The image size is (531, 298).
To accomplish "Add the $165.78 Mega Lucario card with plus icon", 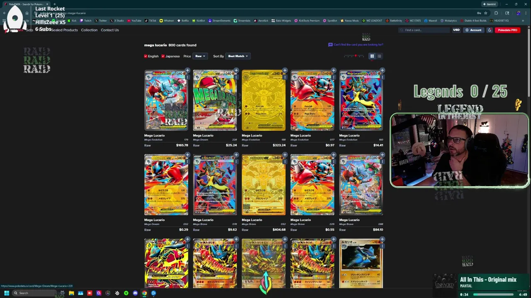I will (188, 70).
